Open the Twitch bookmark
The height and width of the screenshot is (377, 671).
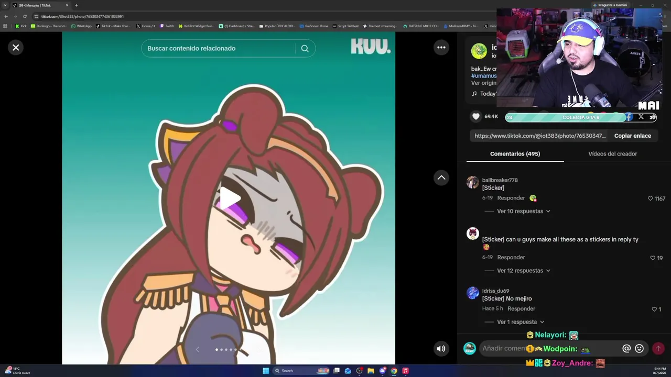click(167, 26)
